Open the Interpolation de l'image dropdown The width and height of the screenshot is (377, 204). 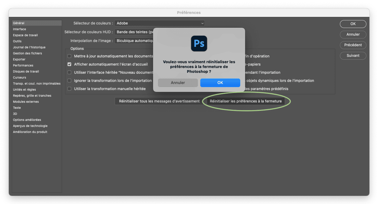coord(134,41)
